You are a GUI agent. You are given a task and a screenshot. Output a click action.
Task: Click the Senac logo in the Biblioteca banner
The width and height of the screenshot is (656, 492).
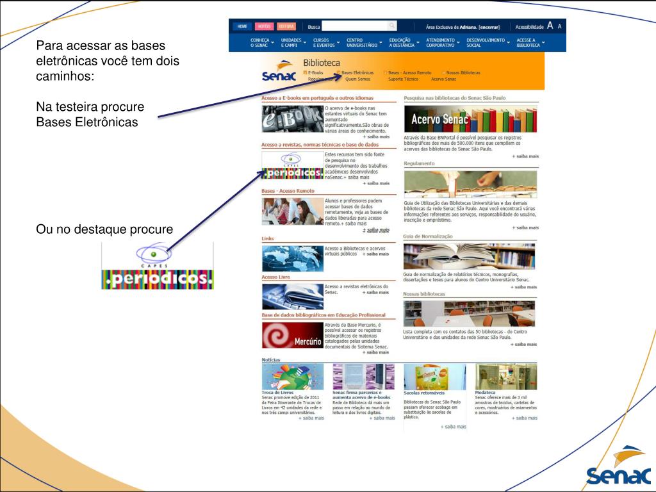[279, 71]
